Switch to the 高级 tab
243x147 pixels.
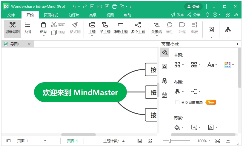(x=93, y=15)
